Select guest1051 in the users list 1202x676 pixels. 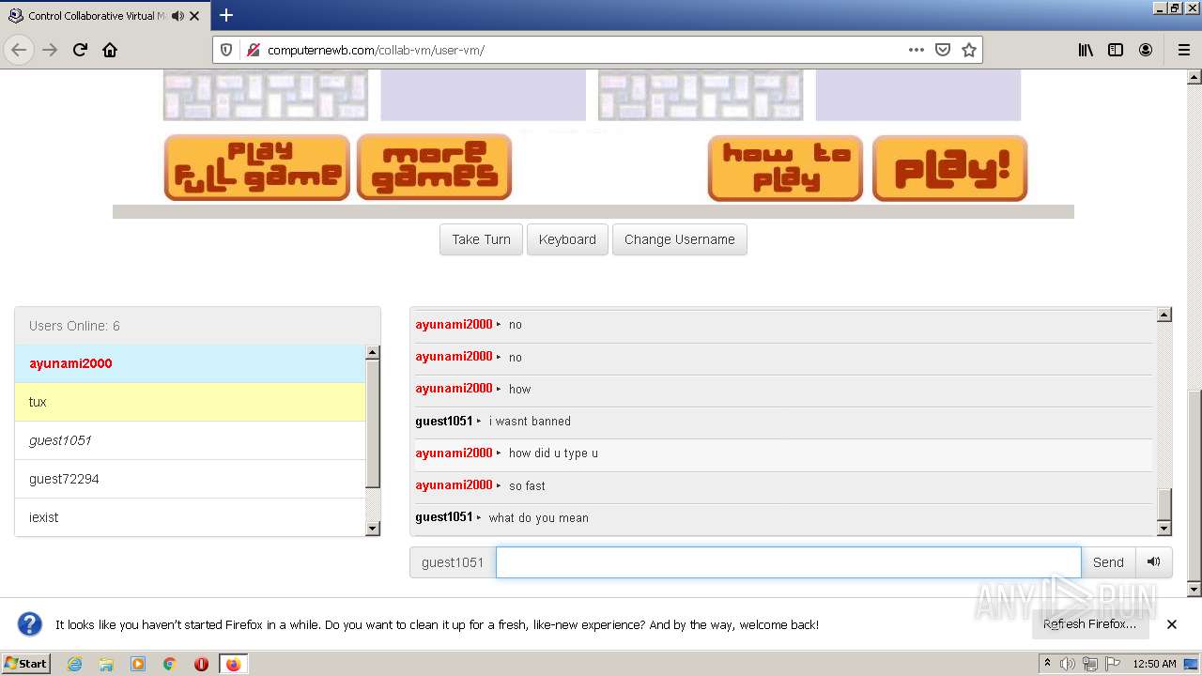(x=190, y=440)
